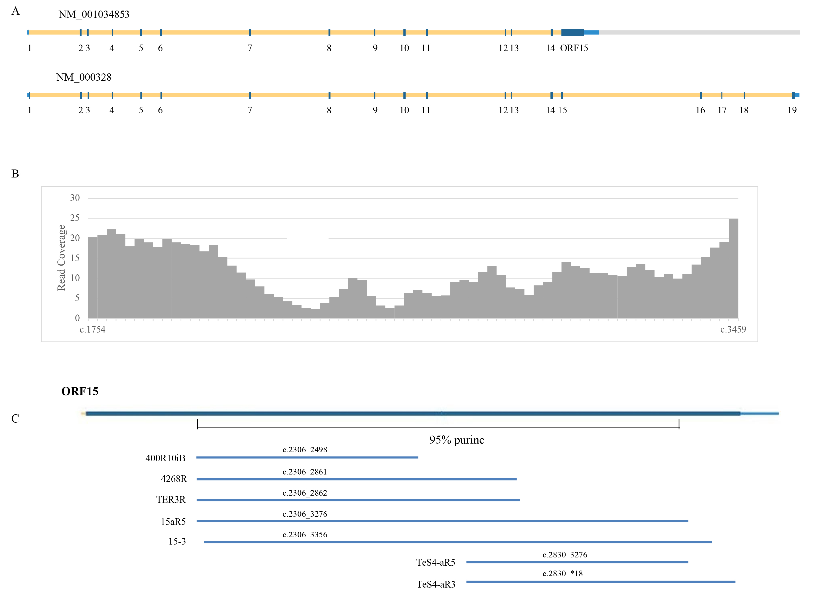The height and width of the screenshot is (594, 816).
Task: Select the exon 11 marker on NM_001034853
Action: [427, 32]
